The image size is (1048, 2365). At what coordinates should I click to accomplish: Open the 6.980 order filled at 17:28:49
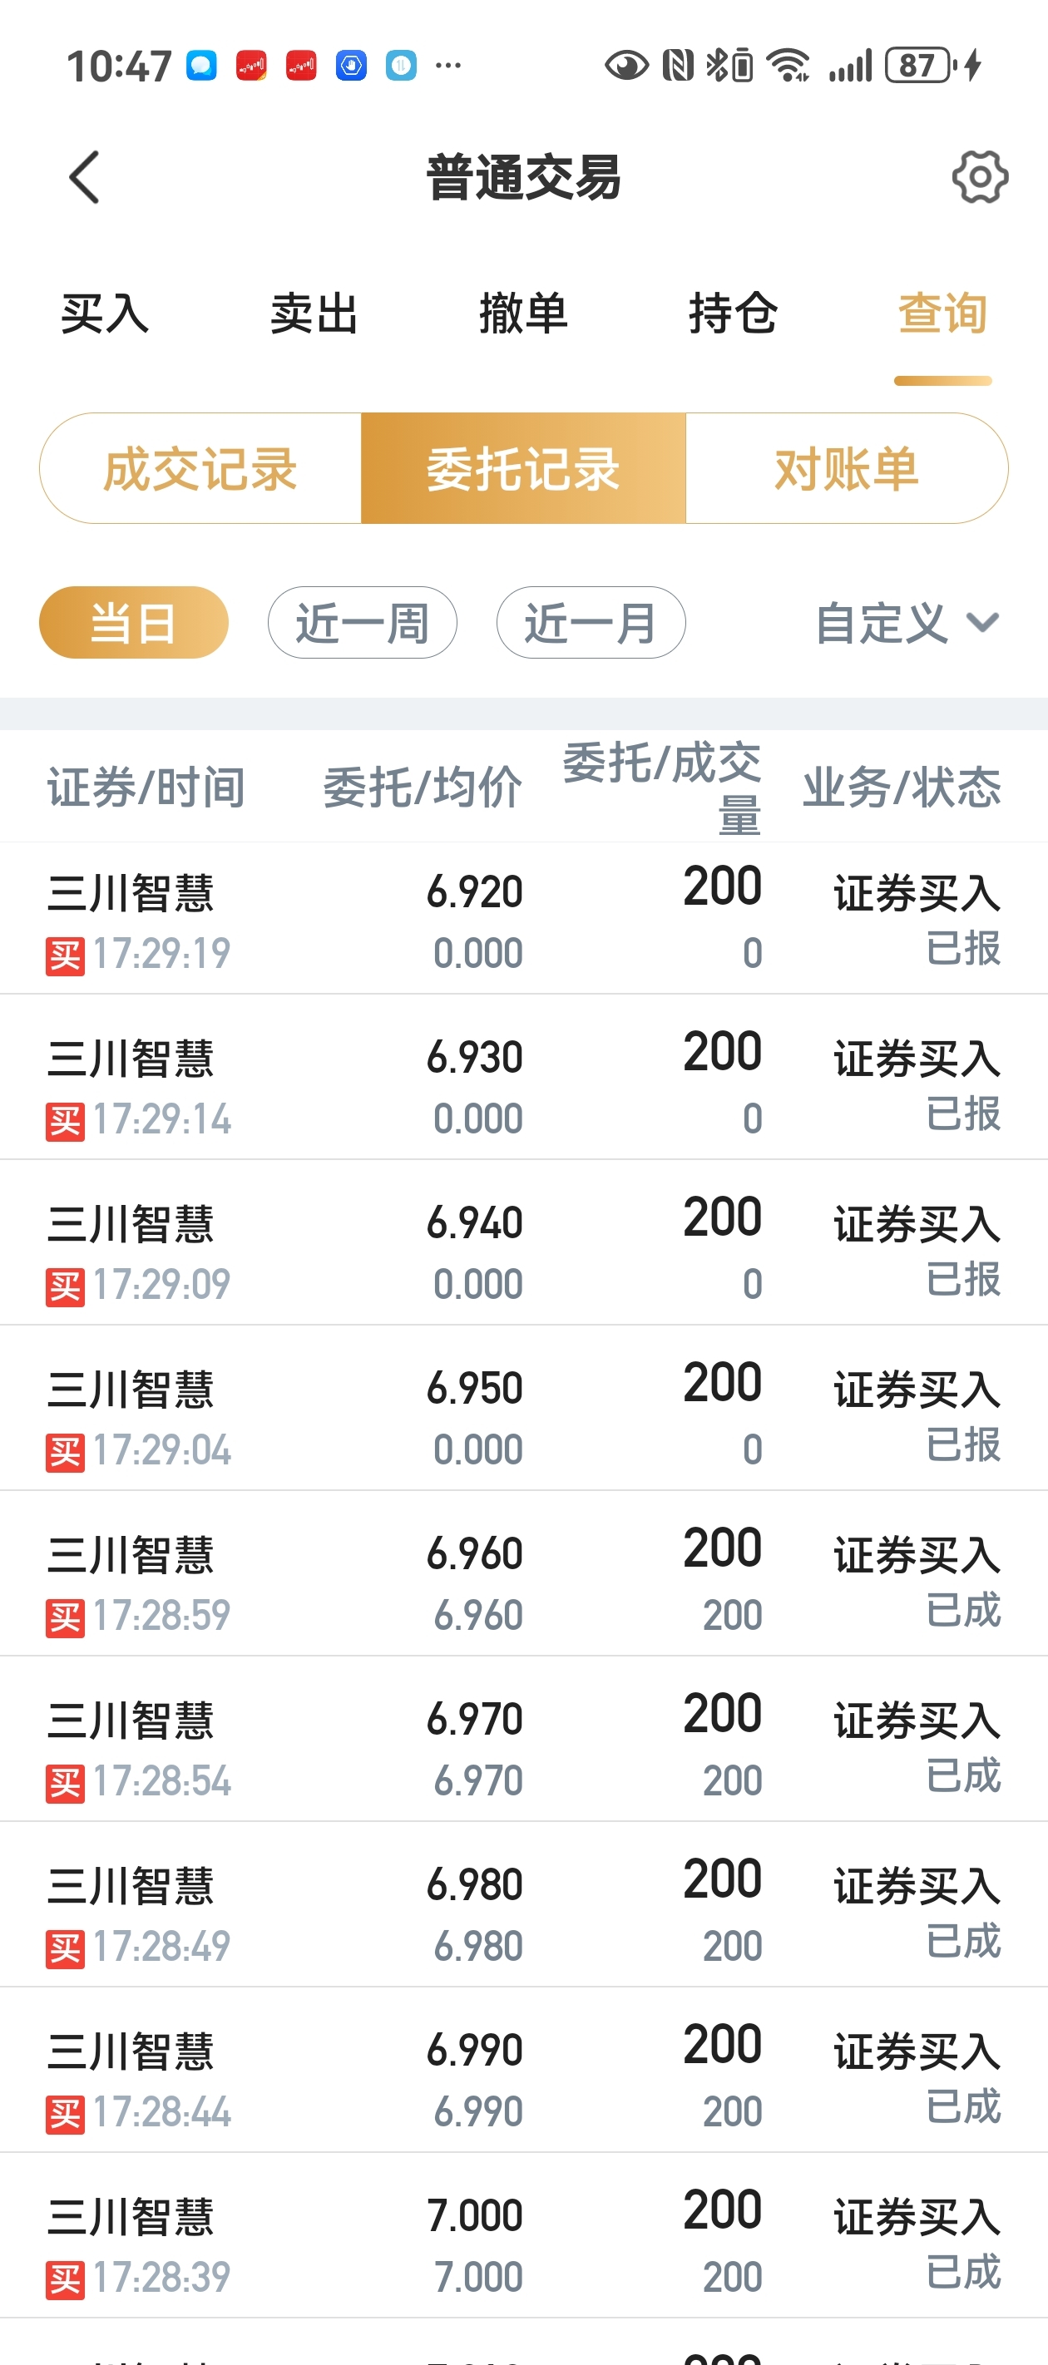coord(523,1904)
